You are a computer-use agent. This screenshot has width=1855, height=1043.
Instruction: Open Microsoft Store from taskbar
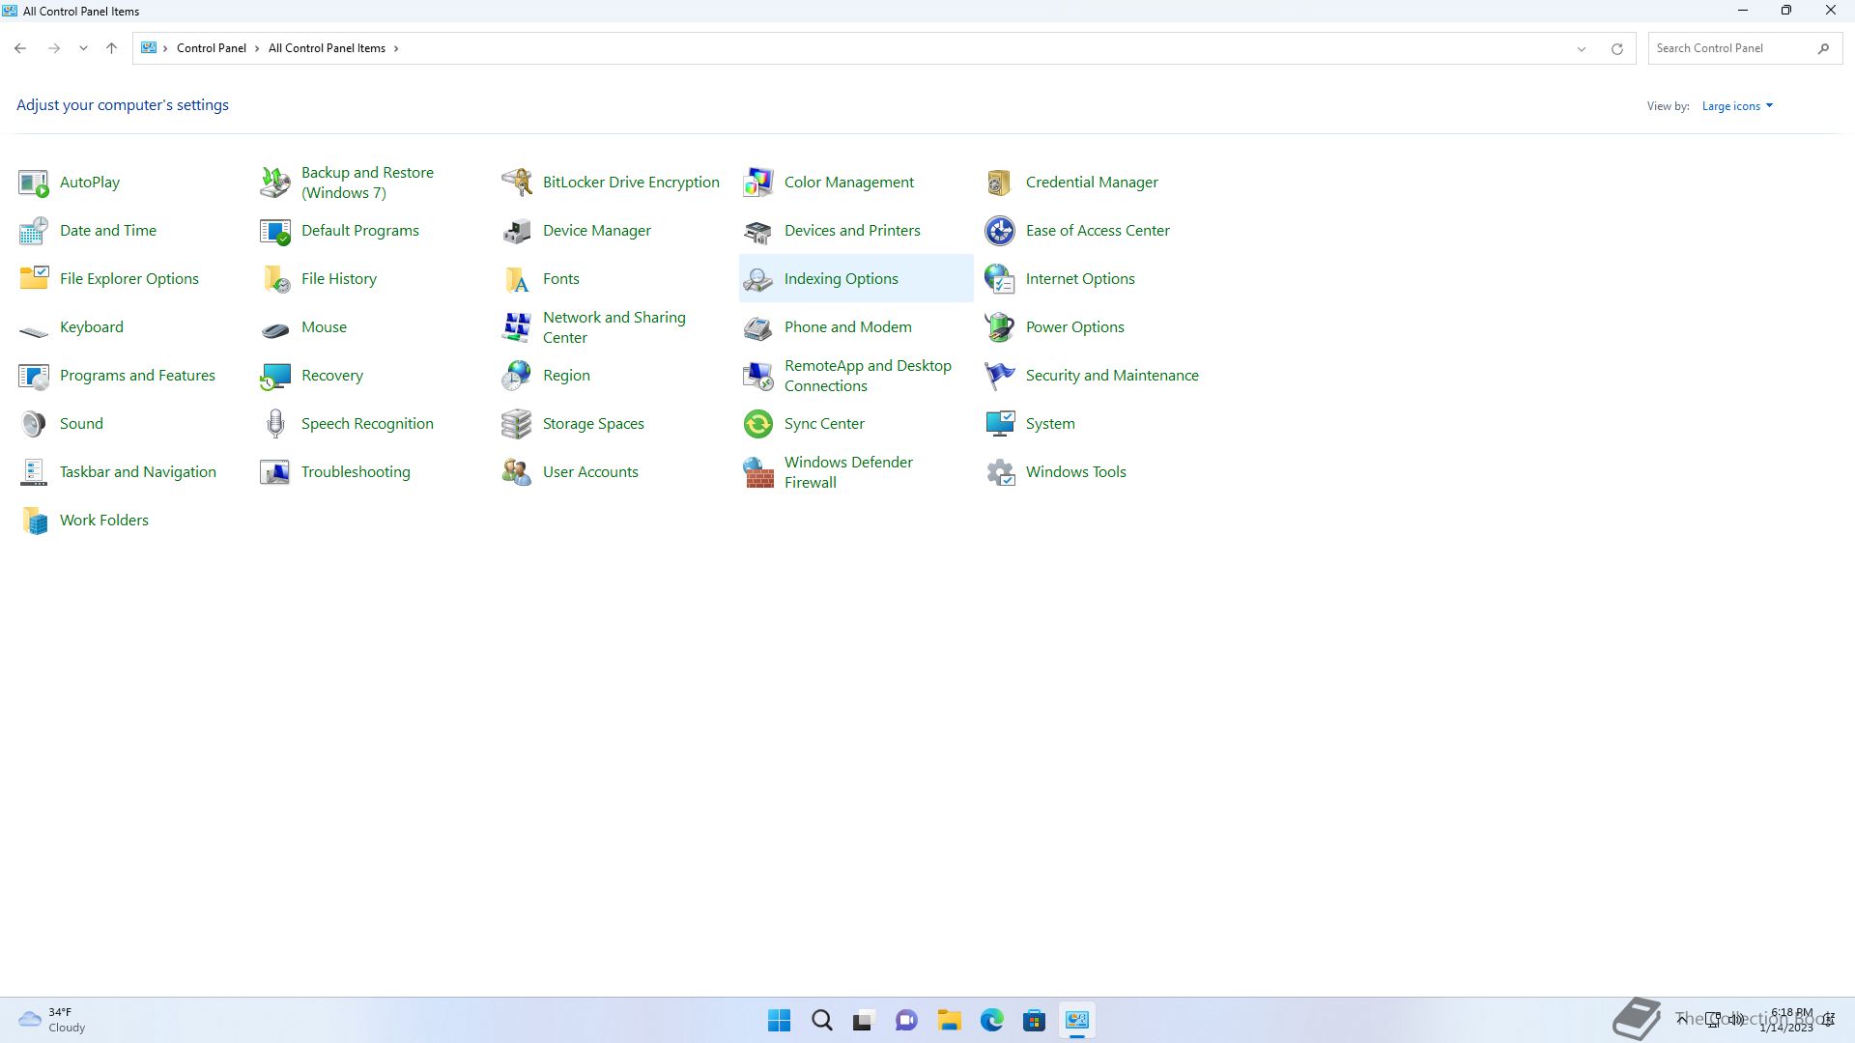click(x=1035, y=1021)
